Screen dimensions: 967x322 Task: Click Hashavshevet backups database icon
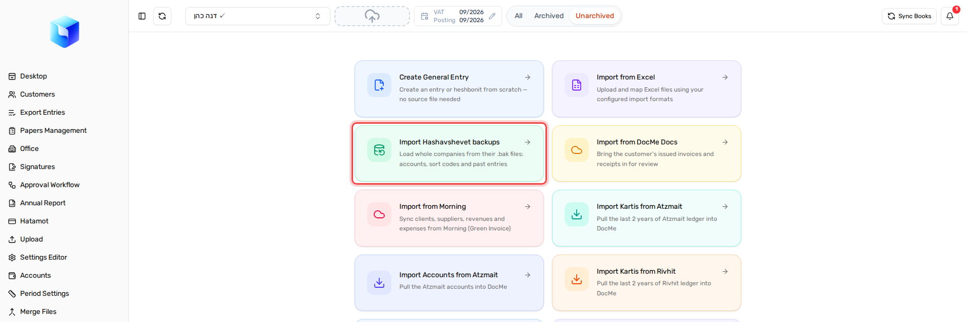click(x=379, y=150)
